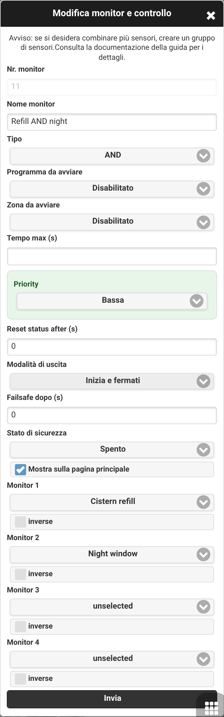Click the Failsafe dopo (s) field
This screenshot has height=717, width=224.
(x=112, y=415)
